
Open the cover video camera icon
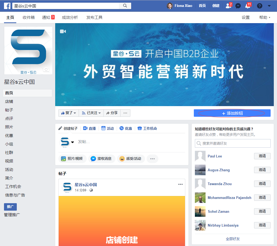(63, 31)
